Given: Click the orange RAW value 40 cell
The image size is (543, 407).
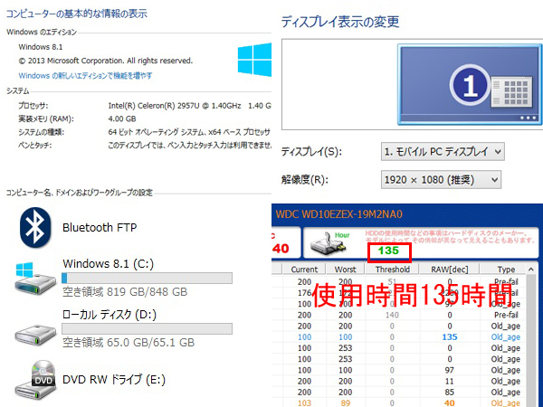Looking at the screenshot, I should 450,402.
